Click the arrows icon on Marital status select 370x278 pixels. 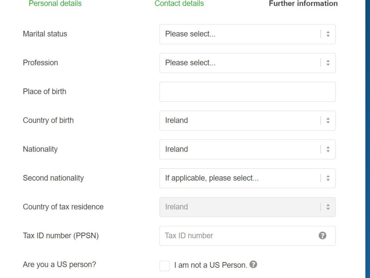(328, 34)
